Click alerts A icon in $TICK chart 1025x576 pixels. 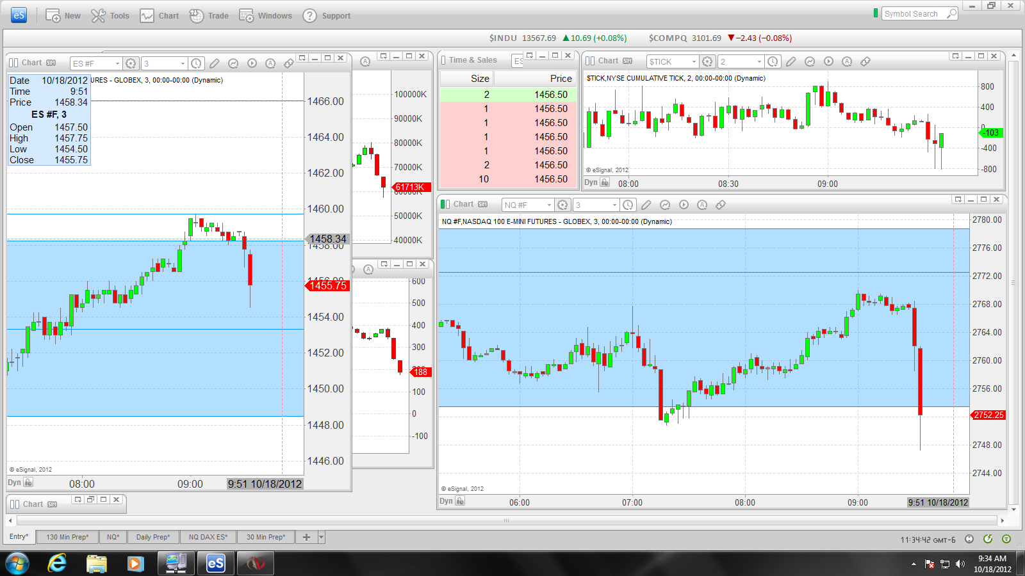click(847, 61)
